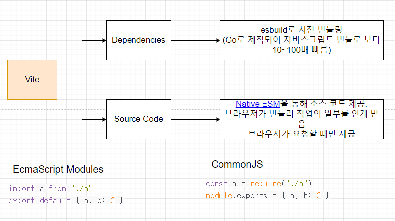Select the EcmaScript Modules heading

coord(58,169)
